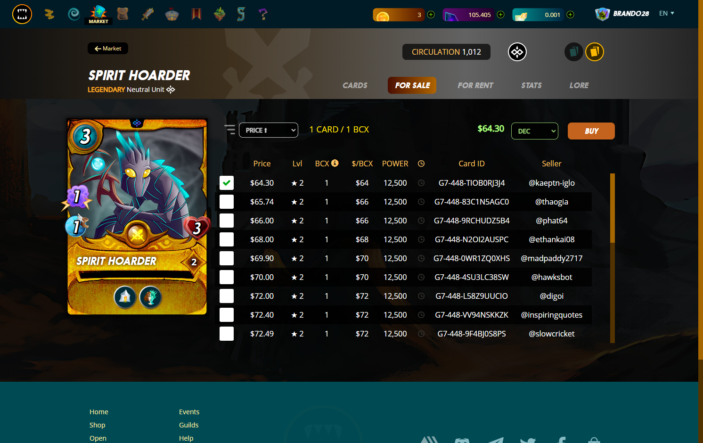Click the Spirit Hoarder card image
The height and width of the screenshot is (443, 703).
click(137, 216)
